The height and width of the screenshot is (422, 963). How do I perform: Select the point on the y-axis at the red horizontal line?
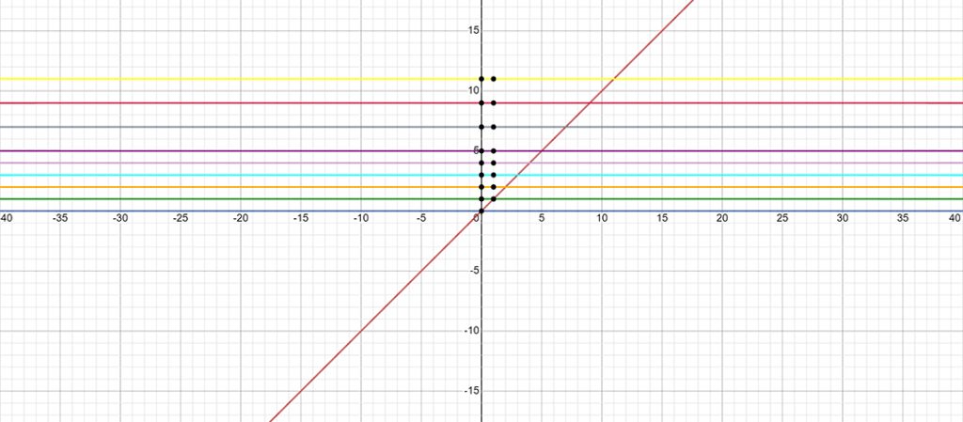(481, 102)
